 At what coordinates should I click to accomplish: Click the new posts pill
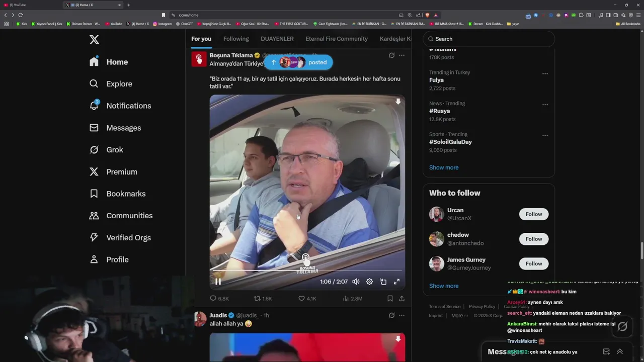[298, 62]
